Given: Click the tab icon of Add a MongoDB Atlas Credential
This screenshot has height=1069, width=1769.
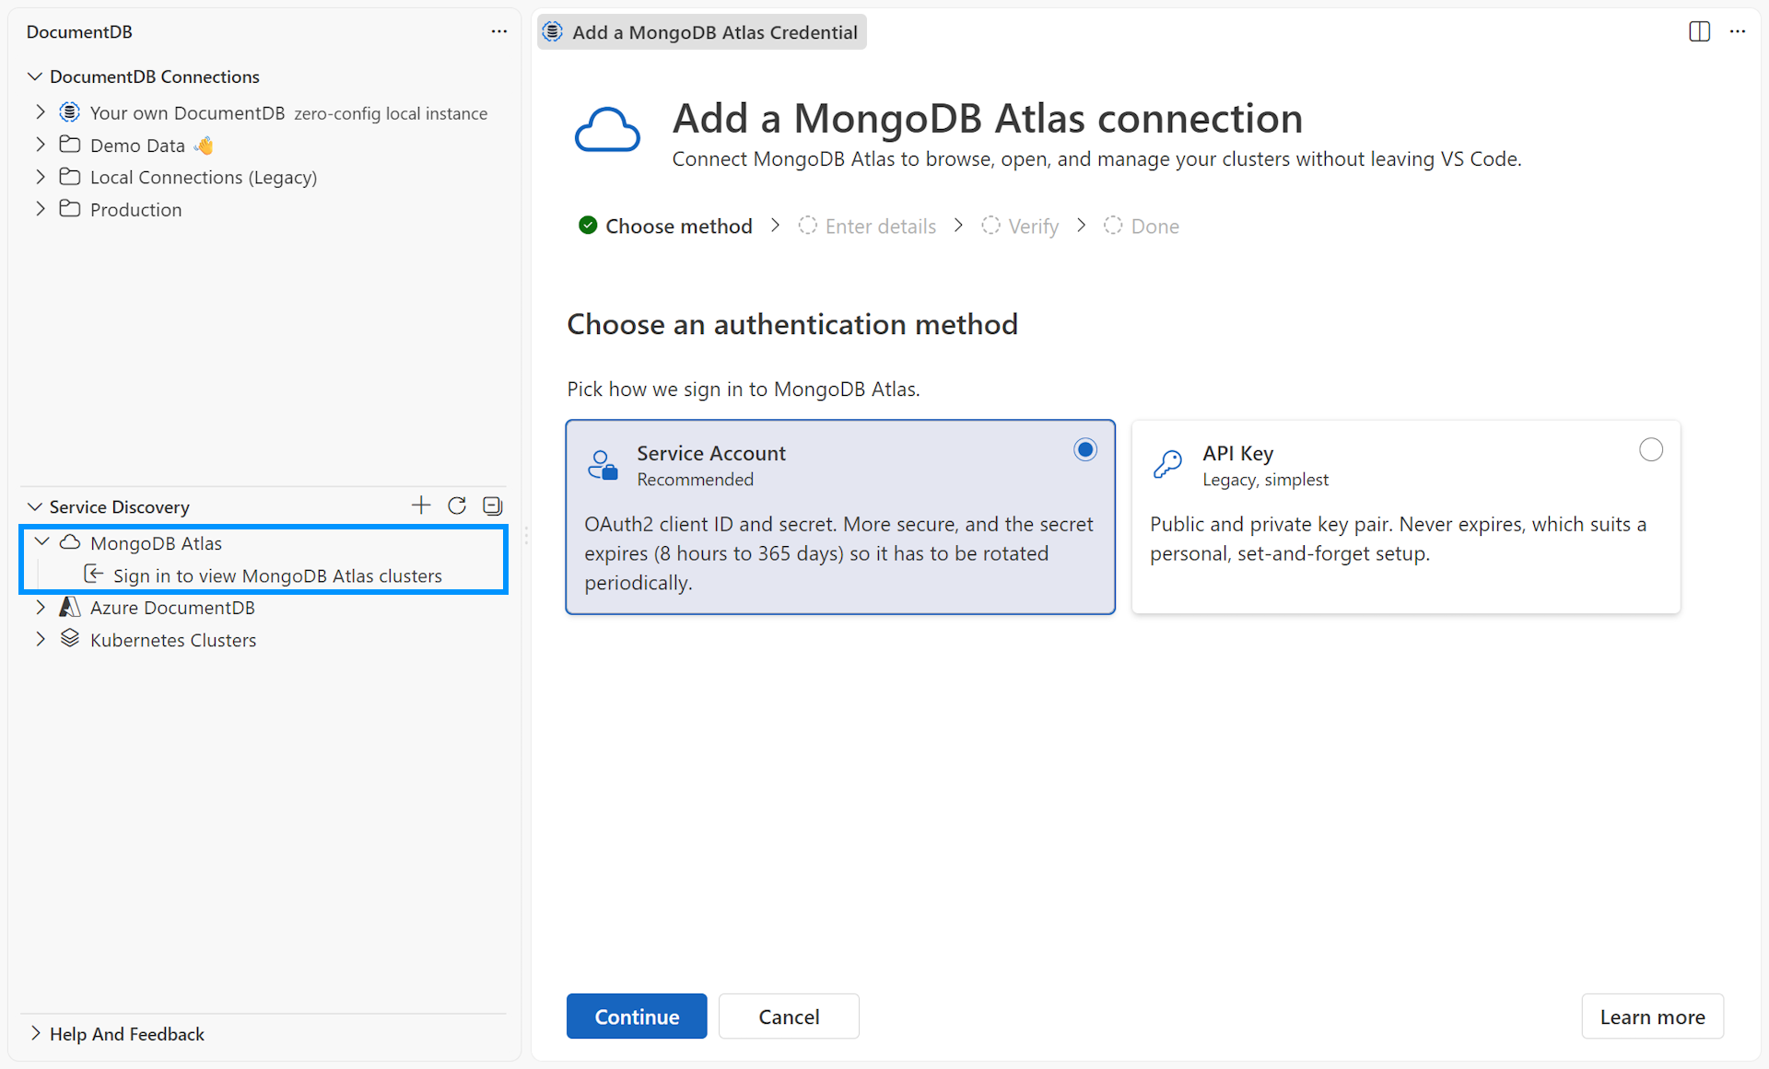Looking at the screenshot, I should click(x=553, y=32).
